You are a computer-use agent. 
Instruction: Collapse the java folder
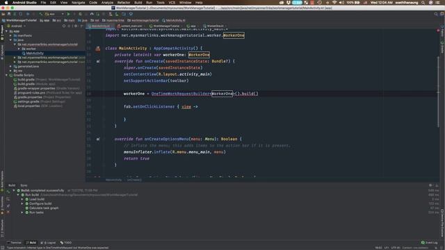coord(11,40)
